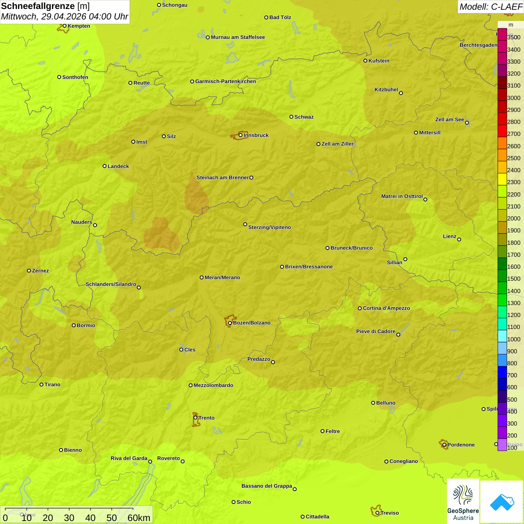Click the Nauders marker circle

pyautogui.click(x=95, y=225)
